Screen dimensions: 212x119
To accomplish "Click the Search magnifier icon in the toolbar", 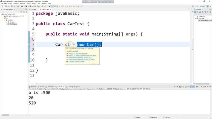I will pyautogui.click(x=193, y=6).
